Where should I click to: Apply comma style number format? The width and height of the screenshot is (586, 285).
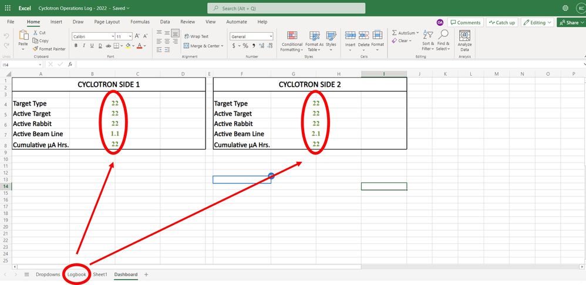coord(254,46)
